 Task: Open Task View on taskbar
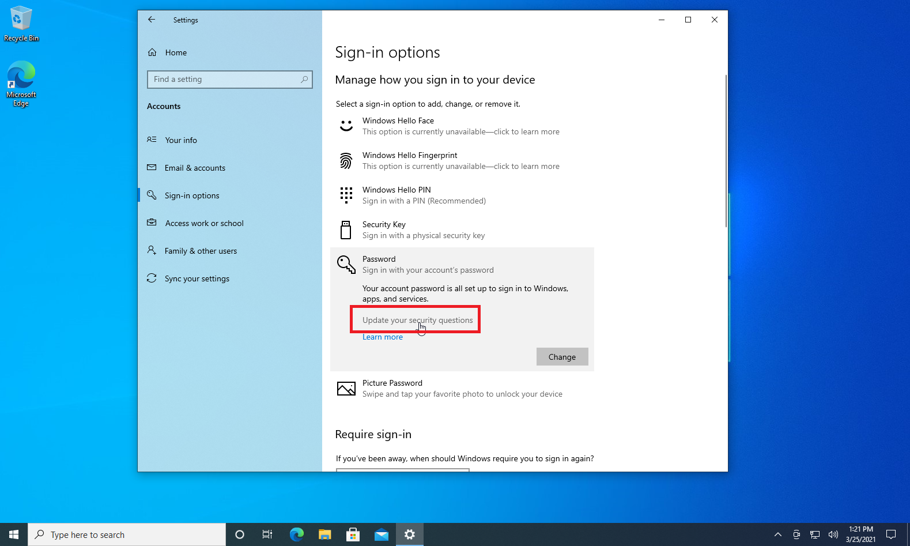267,534
